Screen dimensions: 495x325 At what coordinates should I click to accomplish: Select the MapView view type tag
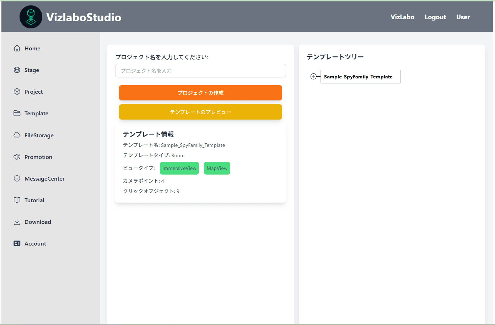click(217, 168)
